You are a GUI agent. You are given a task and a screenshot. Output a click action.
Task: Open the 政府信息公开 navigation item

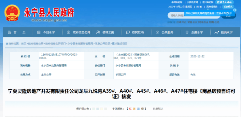coord(81,32)
